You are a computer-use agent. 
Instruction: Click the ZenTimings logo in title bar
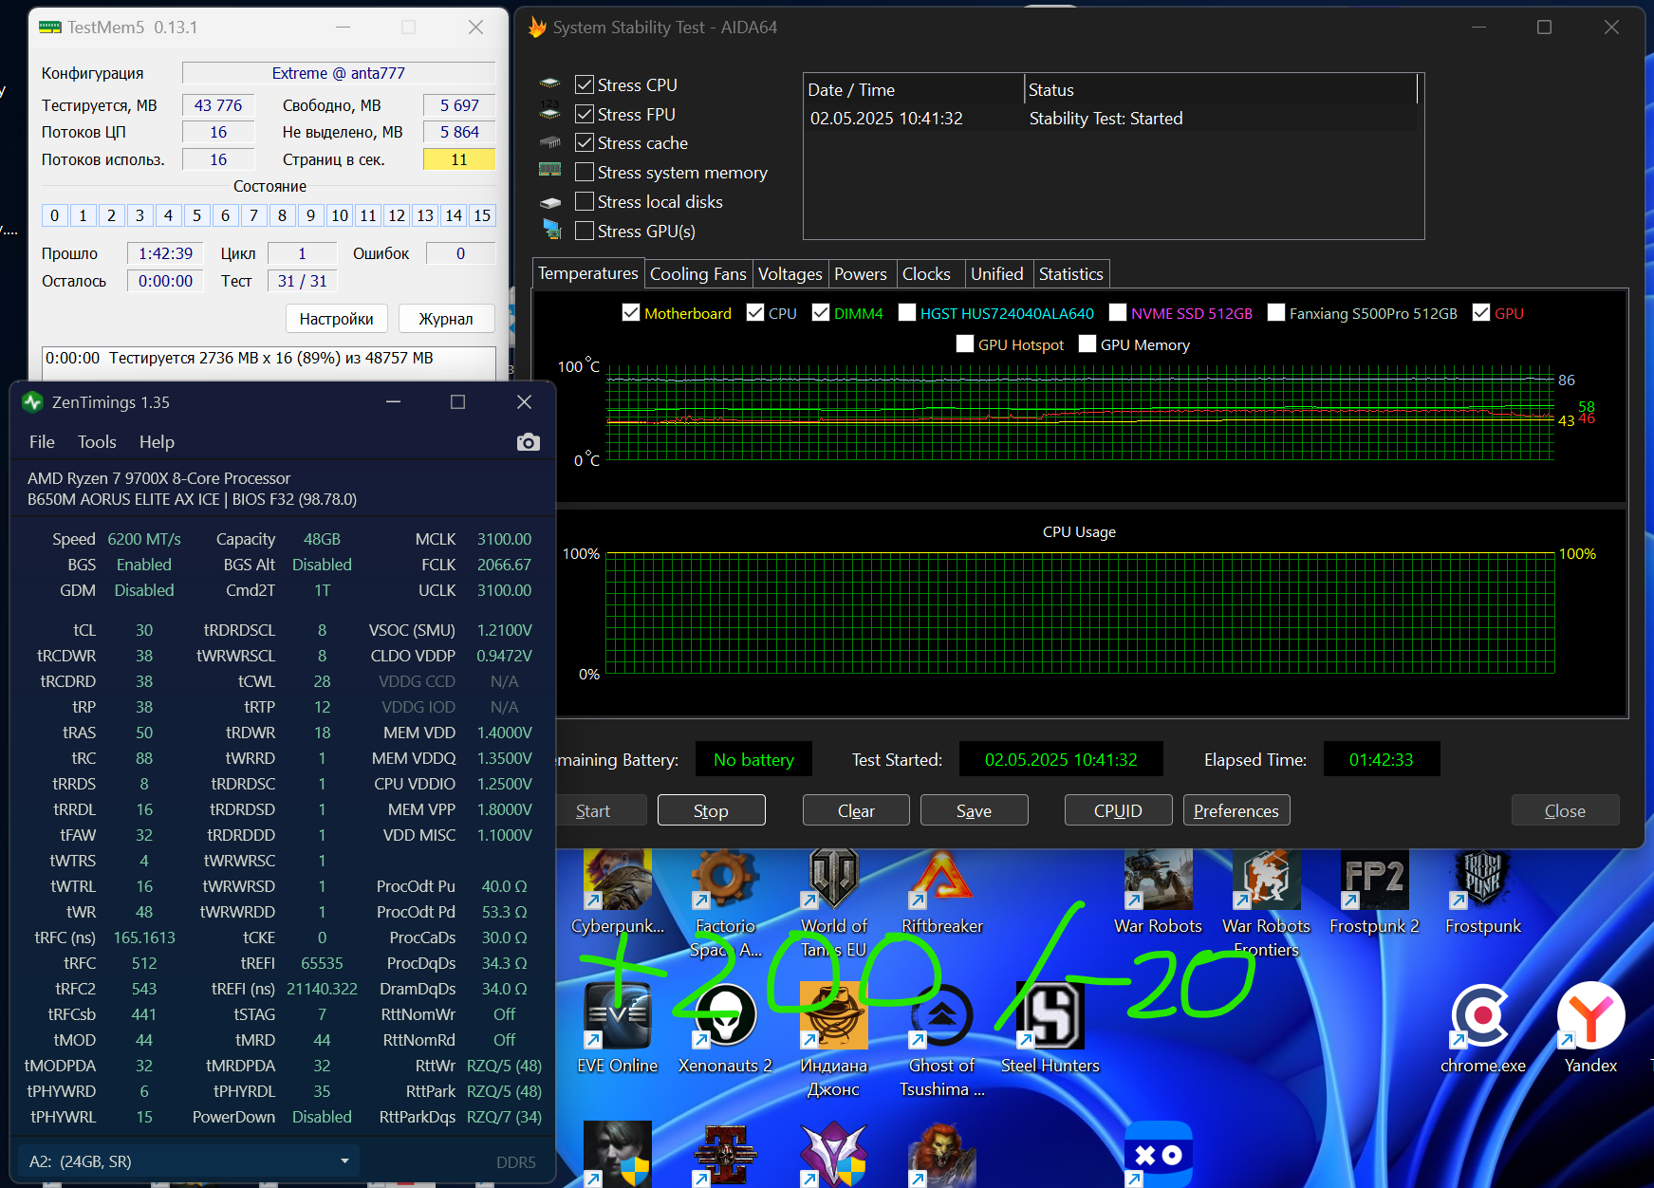[x=33, y=402]
